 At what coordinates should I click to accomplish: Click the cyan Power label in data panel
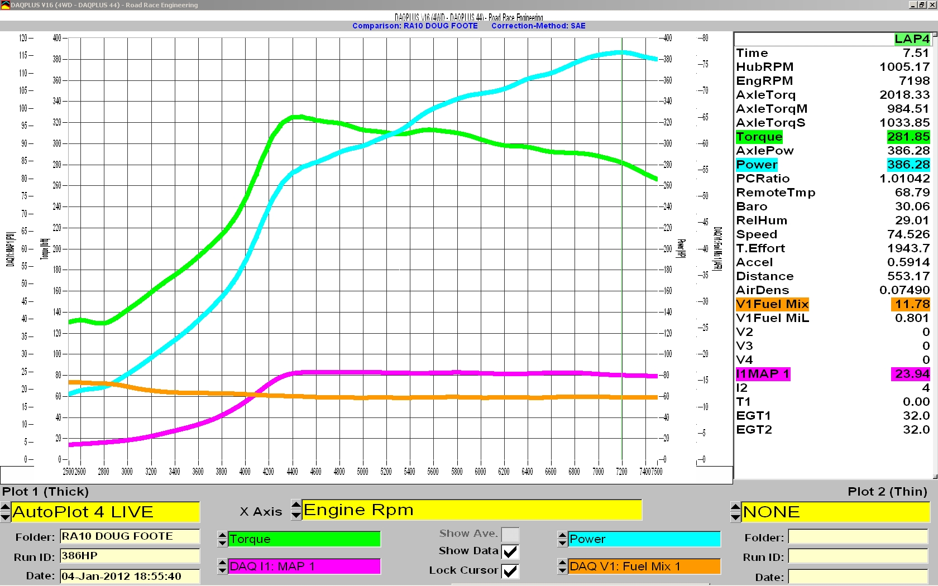[757, 165]
